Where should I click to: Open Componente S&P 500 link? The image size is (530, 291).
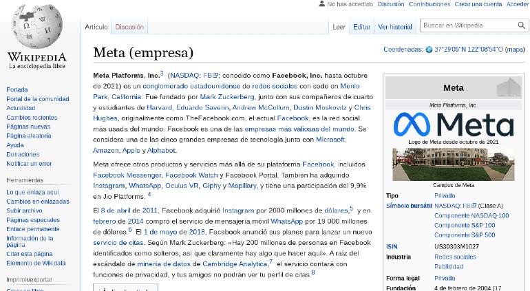[465, 235]
